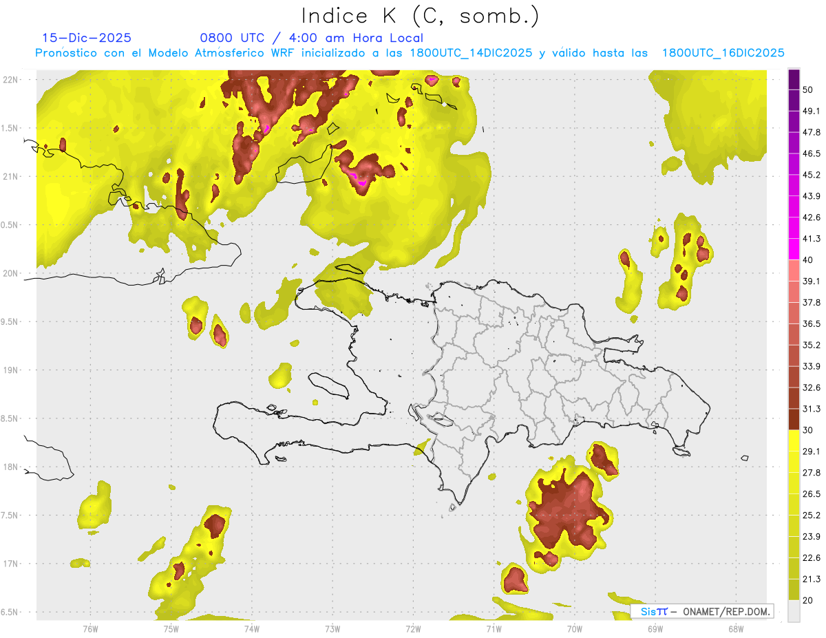Click the colorbar value '40'

[809, 259]
